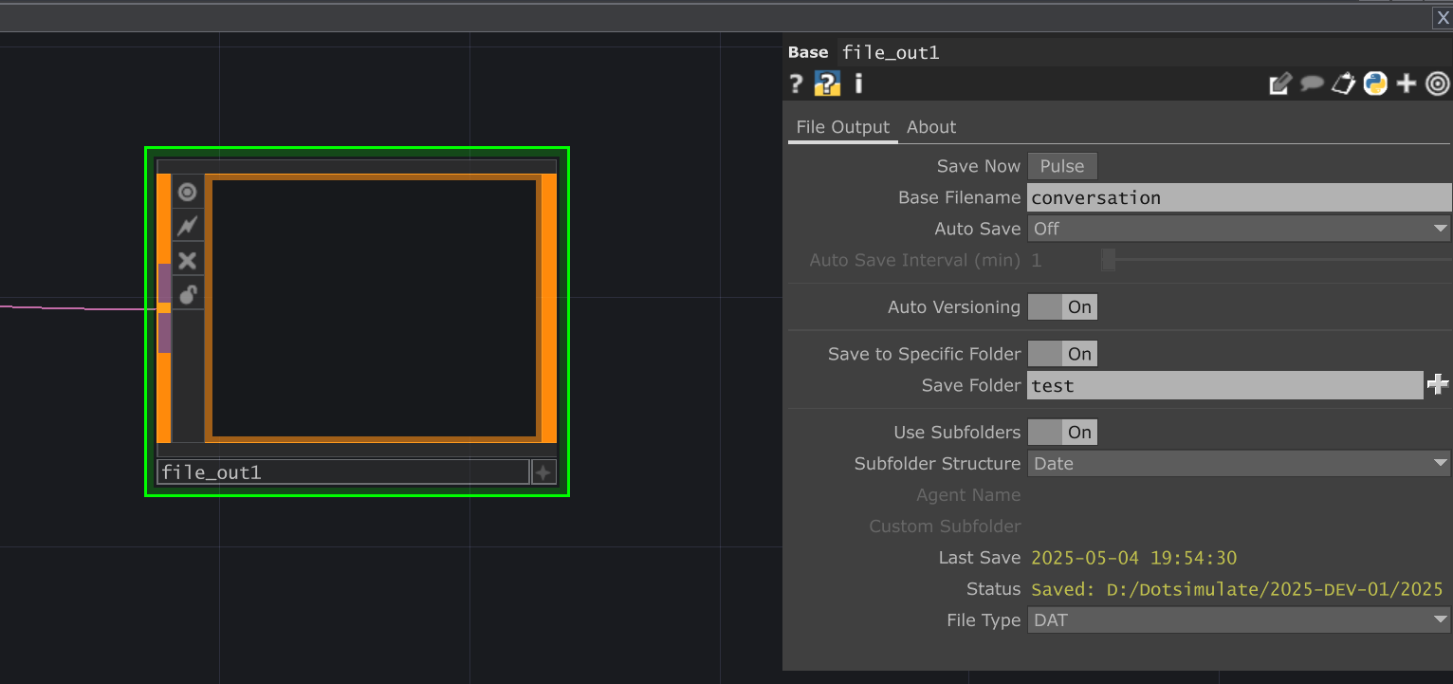Click the info icon next to help

coord(858,83)
